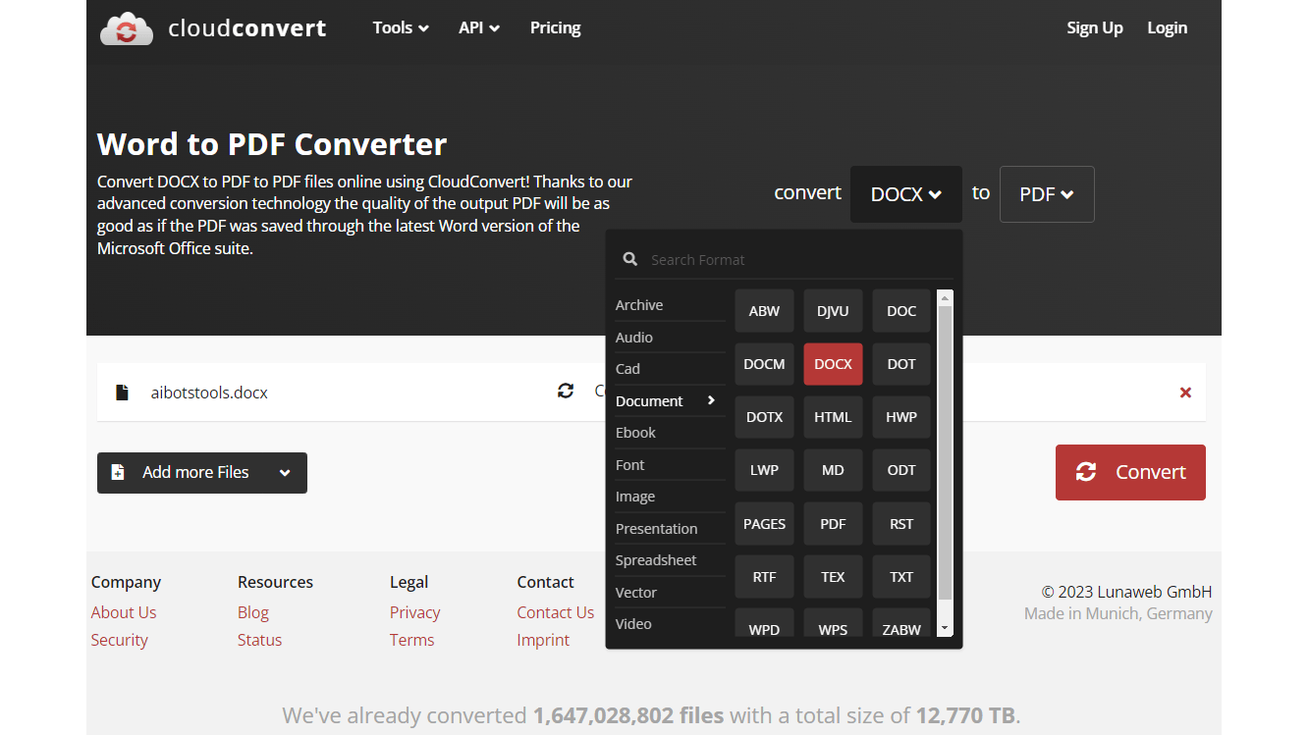Remove aibotstools.docx with the red X
This screenshot has height=735, width=1308.
tap(1185, 393)
